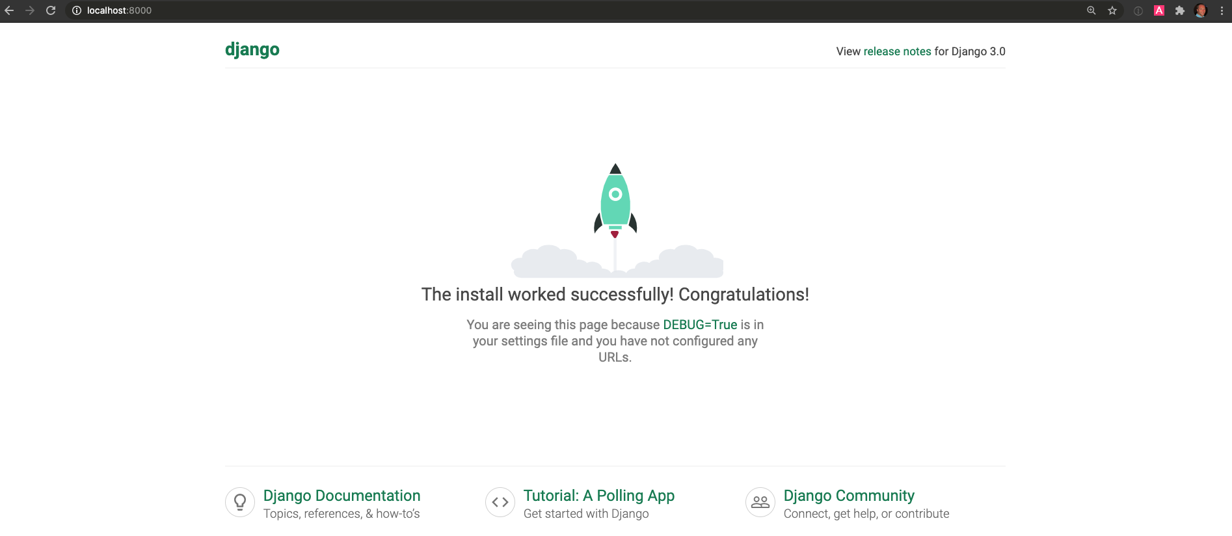The width and height of the screenshot is (1232, 536).
Task: Click the lightbulb documentation icon
Action: [x=240, y=502]
